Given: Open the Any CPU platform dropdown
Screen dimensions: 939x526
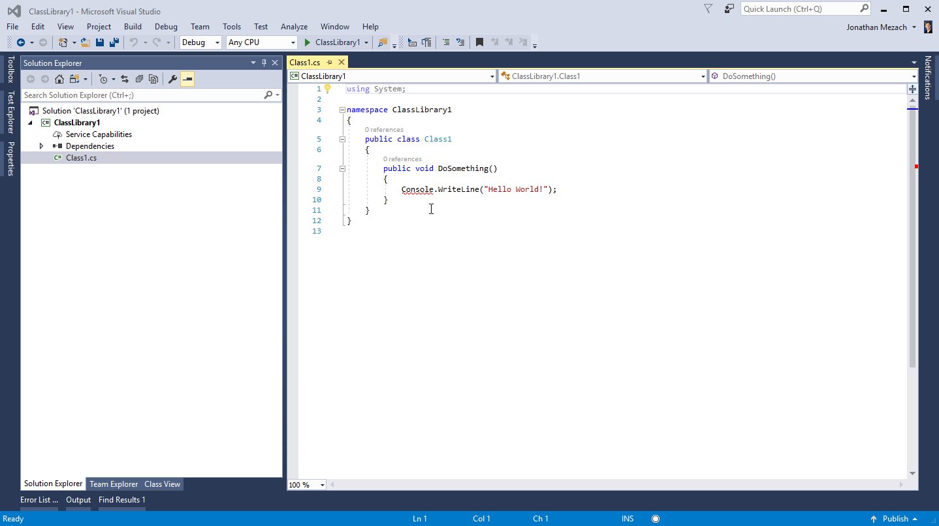Looking at the screenshot, I should pyautogui.click(x=261, y=42).
